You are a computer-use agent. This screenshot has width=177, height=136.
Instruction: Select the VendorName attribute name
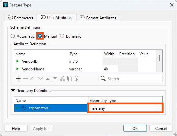coord(33,69)
